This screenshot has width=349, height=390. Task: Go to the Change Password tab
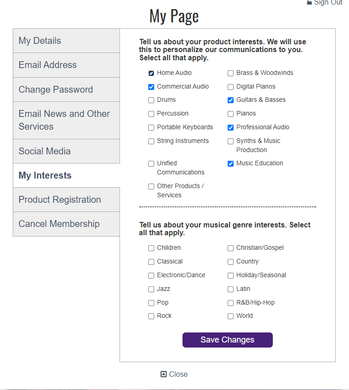66,90
